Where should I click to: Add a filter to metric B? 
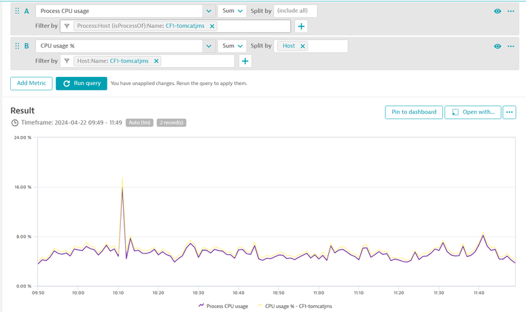[245, 61]
